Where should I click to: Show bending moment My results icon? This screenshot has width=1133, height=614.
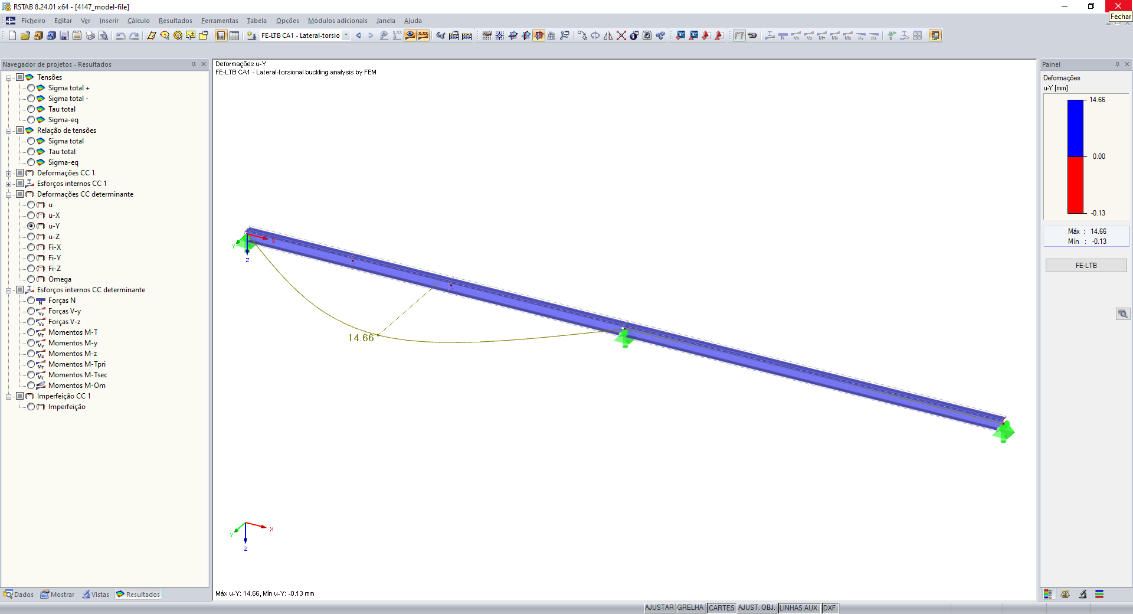[835, 35]
